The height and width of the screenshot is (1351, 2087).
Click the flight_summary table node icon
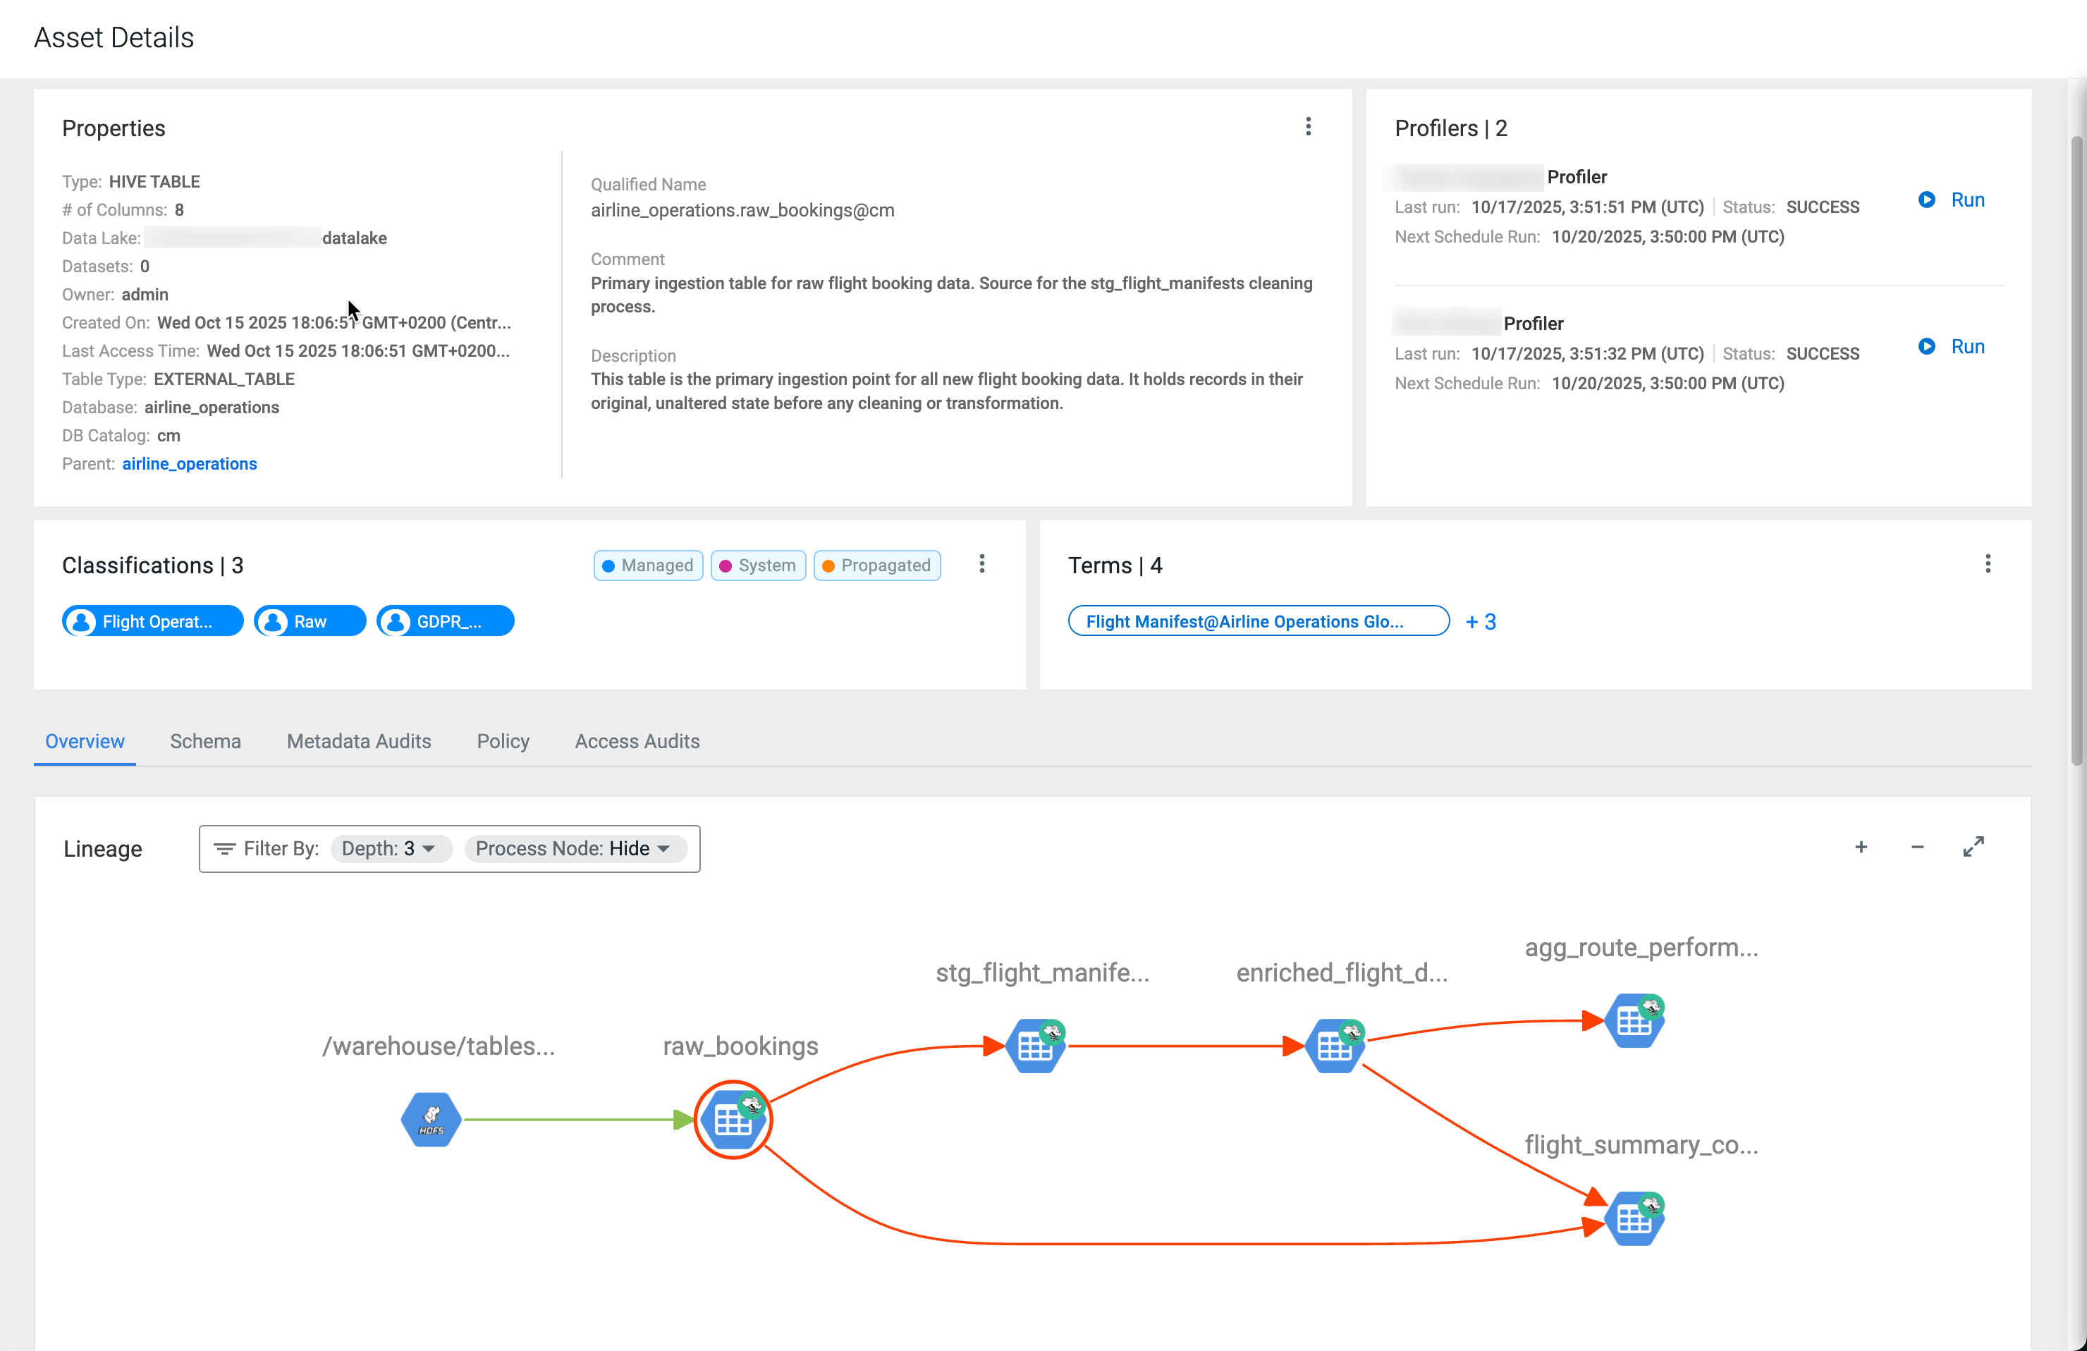1633,1218
